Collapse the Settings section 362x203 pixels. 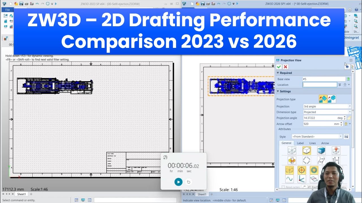[278, 91]
